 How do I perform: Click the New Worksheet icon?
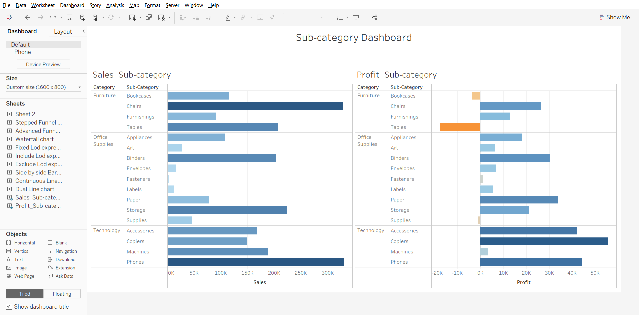point(132,17)
